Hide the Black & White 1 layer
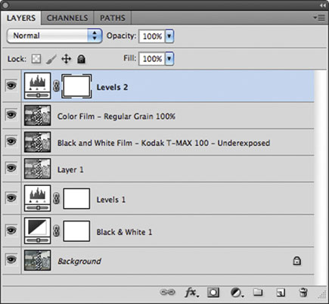The image size is (329, 304). [x=11, y=231]
